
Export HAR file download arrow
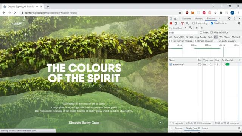point(202,28)
